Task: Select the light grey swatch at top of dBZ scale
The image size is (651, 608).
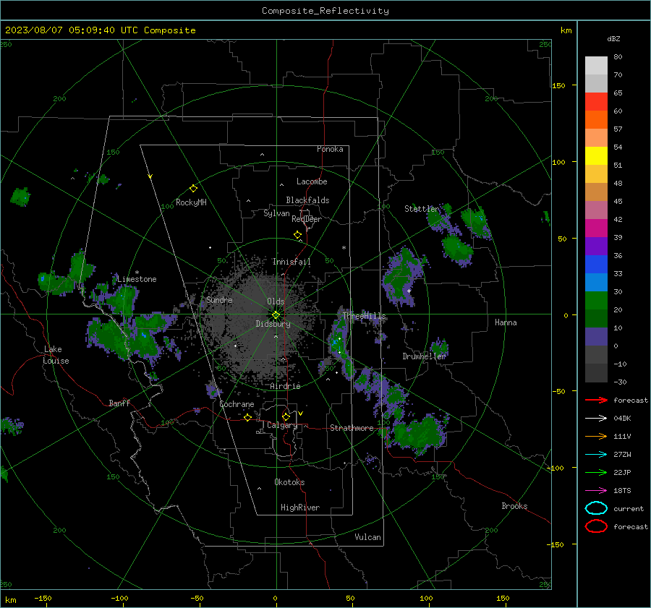Action: [x=596, y=66]
